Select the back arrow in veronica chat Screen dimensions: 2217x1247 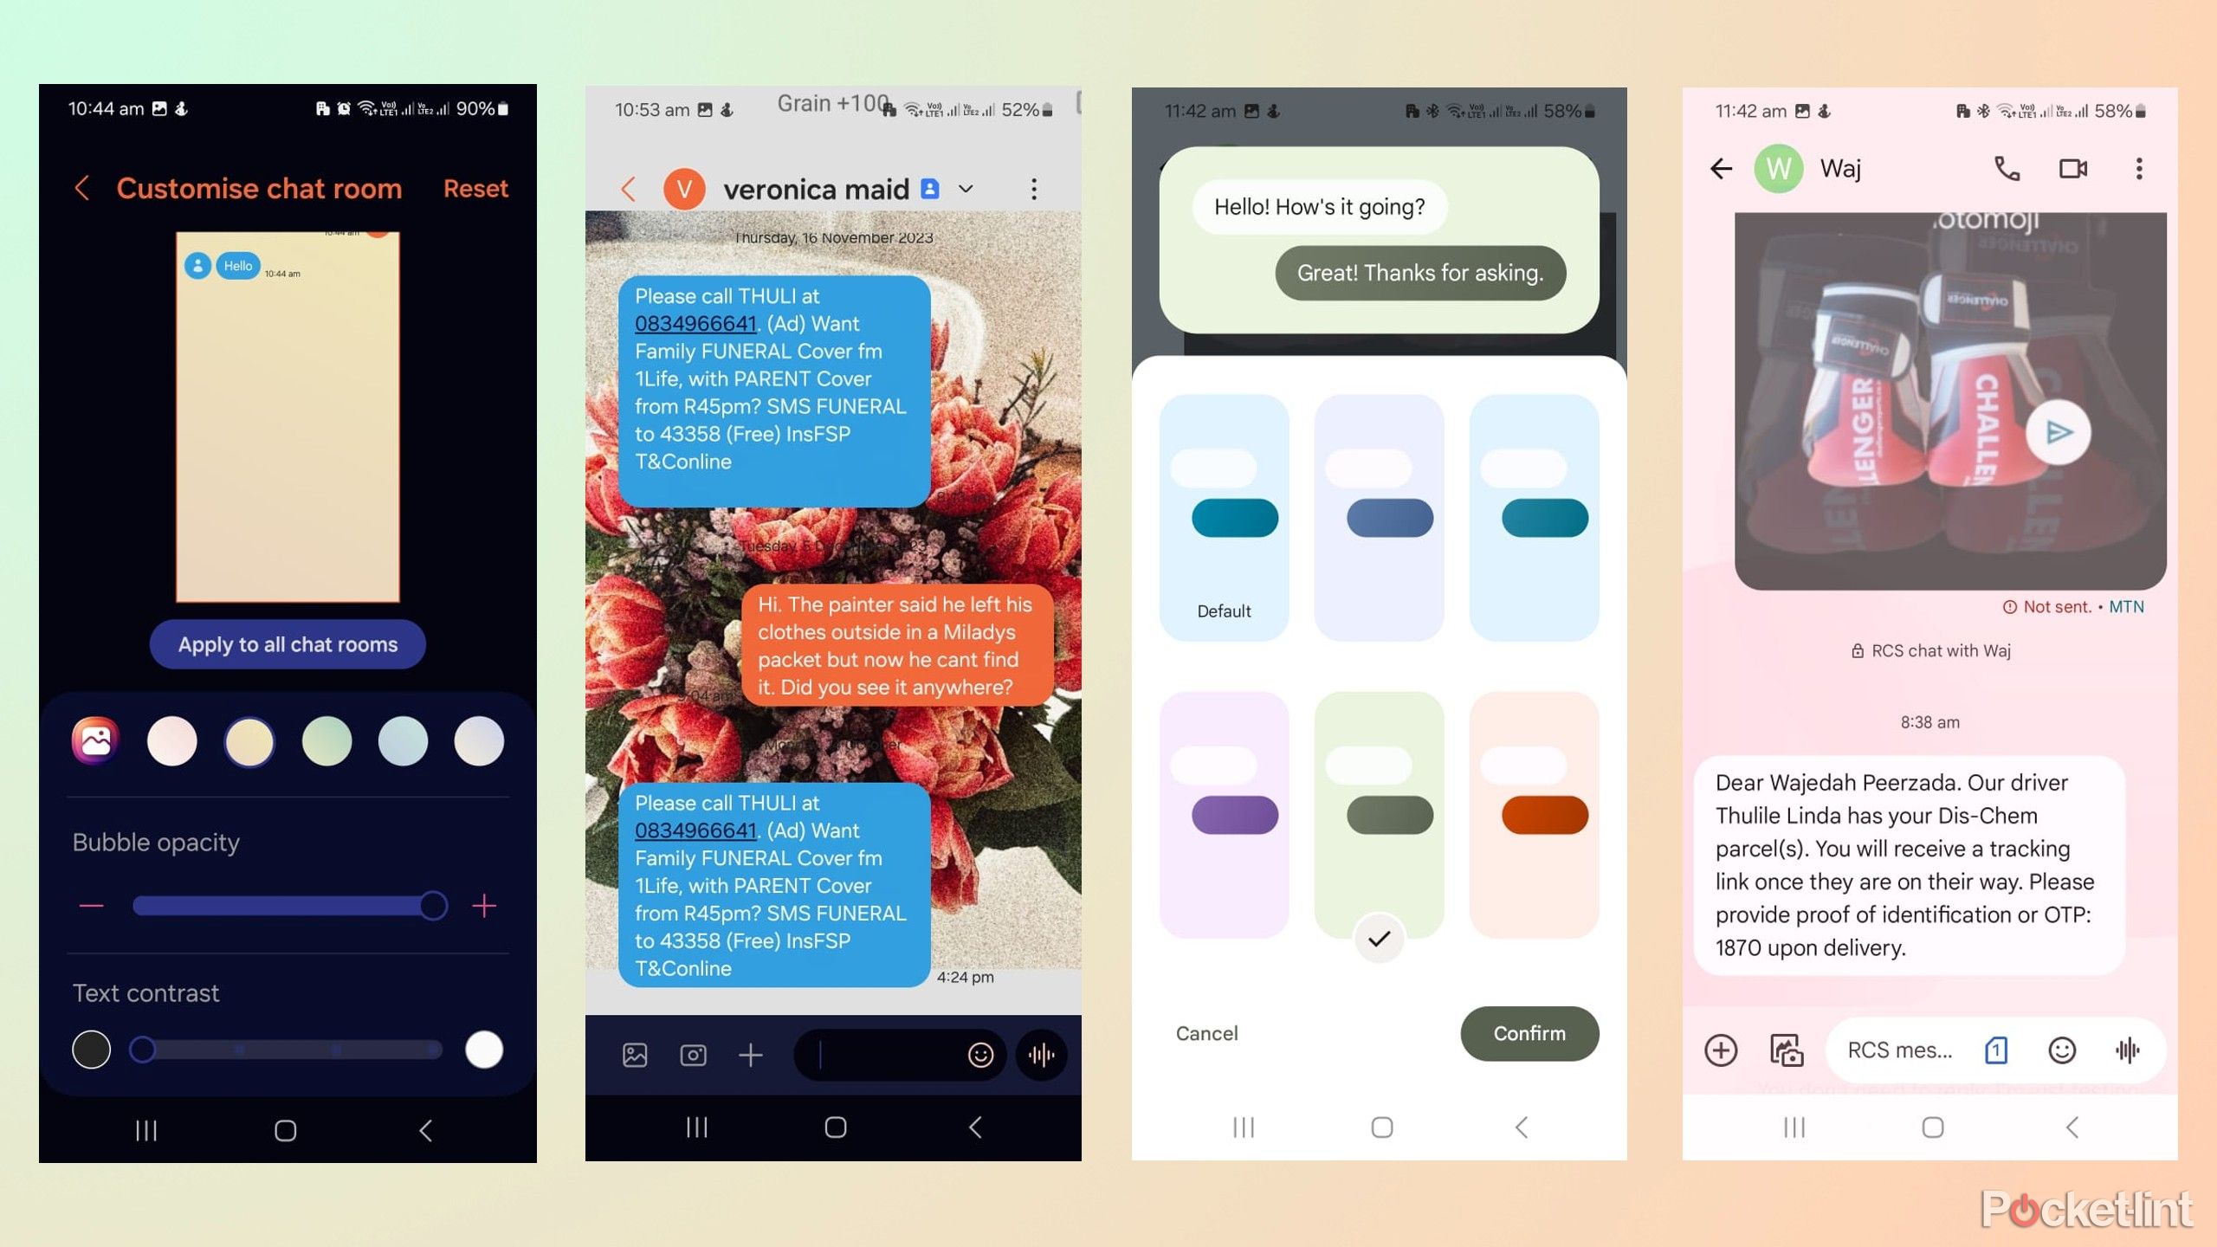(627, 187)
